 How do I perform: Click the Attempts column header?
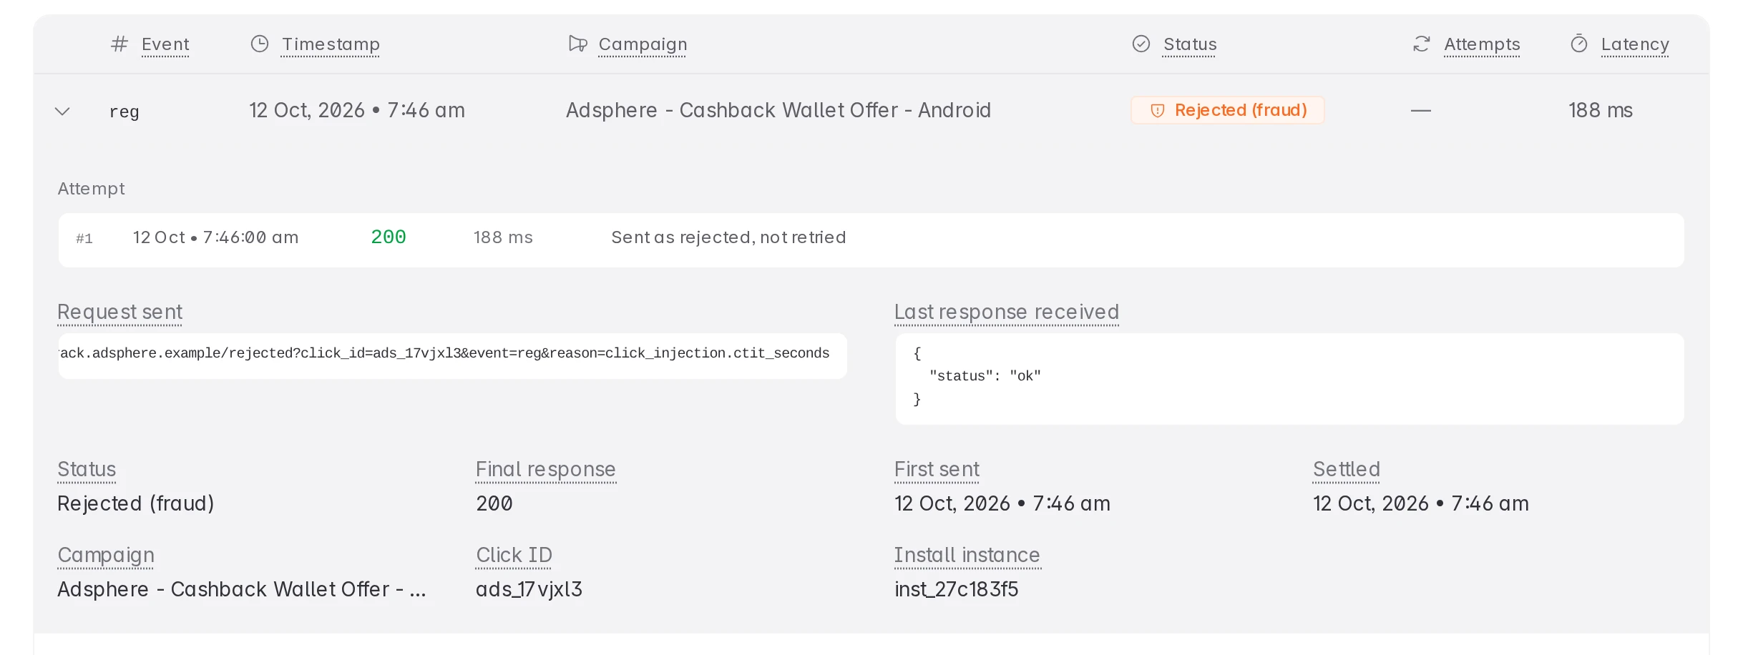(1482, 44)
